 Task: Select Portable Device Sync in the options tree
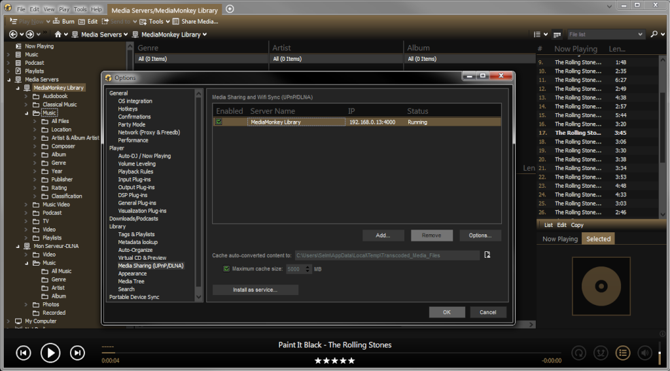tap(134, 297)
